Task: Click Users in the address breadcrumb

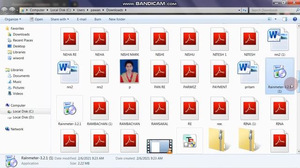Action: [x=81, y=10]
